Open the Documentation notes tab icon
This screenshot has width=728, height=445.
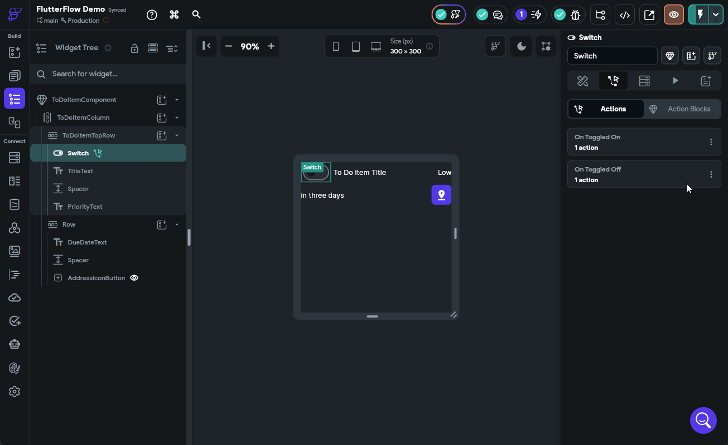[706, 81]
